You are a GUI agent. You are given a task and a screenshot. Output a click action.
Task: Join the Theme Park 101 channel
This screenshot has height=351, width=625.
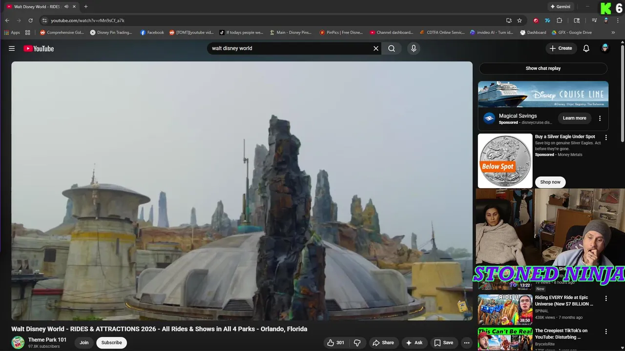click(84, 343)
